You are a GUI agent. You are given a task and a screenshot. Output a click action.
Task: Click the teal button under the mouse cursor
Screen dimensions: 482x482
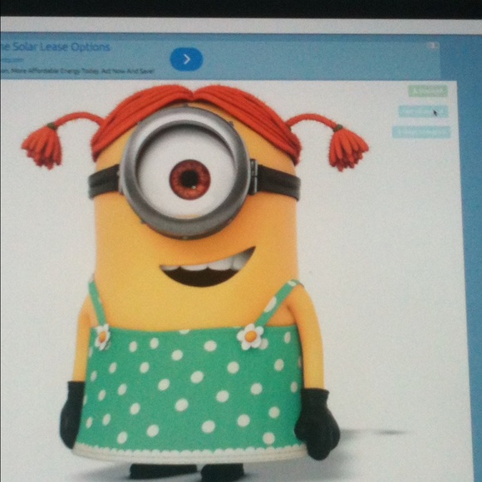(x=423, y=111)
